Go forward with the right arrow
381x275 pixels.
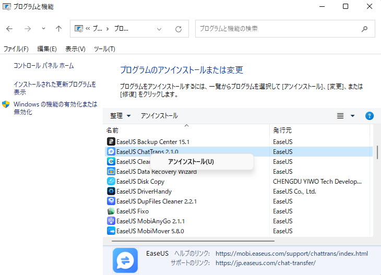(28, 29)
